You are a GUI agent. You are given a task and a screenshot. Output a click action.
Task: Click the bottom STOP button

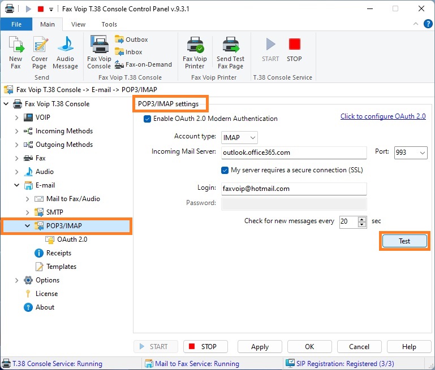[205, 347]
